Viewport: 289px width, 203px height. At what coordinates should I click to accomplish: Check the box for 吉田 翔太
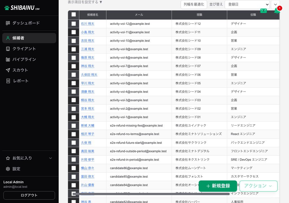coord(74,41)
